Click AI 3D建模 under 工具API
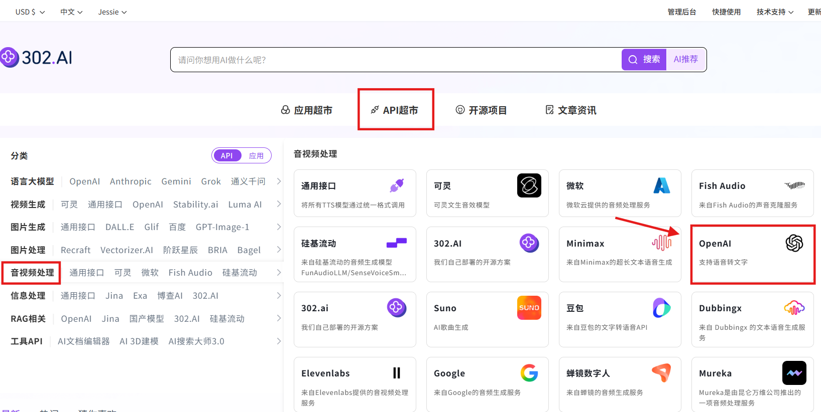 tap(139, 341)
